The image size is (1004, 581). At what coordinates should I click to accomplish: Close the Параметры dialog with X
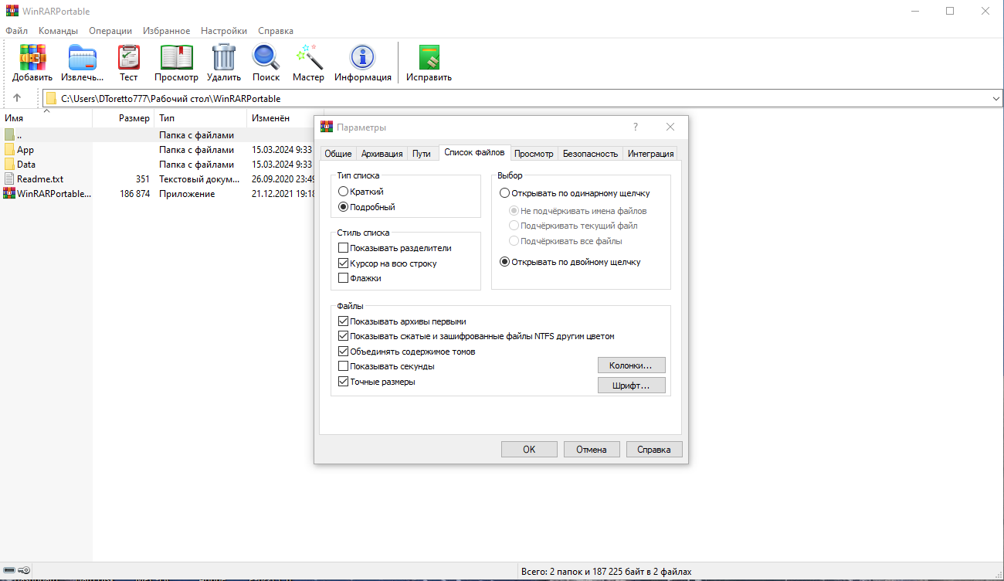[670, 127]
